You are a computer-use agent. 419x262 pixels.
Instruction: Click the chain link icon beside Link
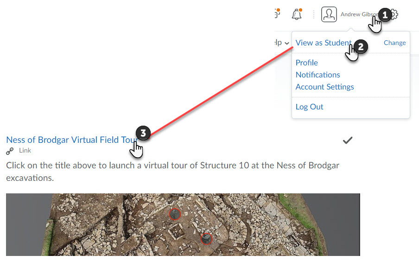pos(10,151)
